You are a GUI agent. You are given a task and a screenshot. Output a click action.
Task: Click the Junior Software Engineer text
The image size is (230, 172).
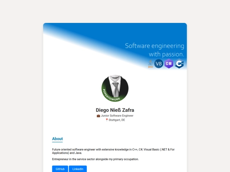click(117, 116)
